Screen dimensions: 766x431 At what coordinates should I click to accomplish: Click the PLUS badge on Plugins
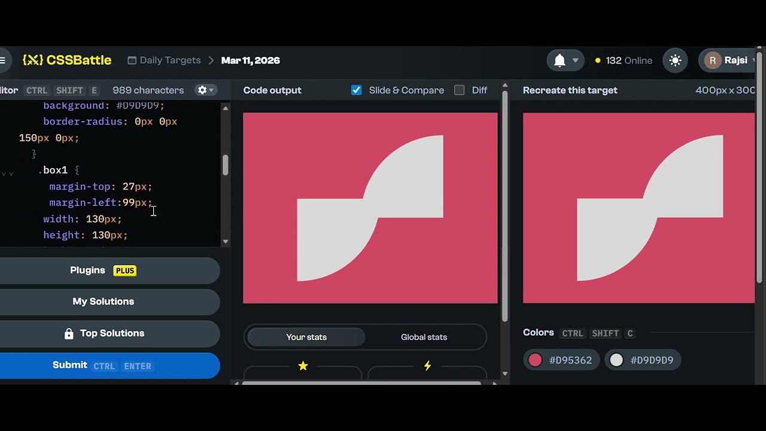[x=125, y=271]
